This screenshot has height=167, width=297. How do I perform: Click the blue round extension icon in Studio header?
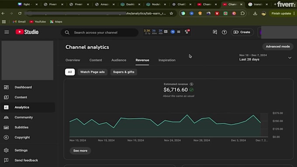click(x=173, y=32)
